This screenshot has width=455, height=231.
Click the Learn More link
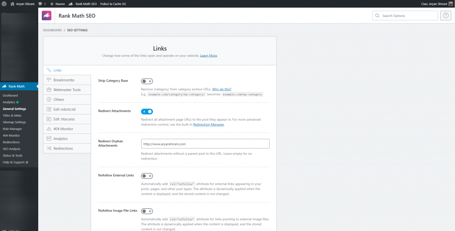208,55
